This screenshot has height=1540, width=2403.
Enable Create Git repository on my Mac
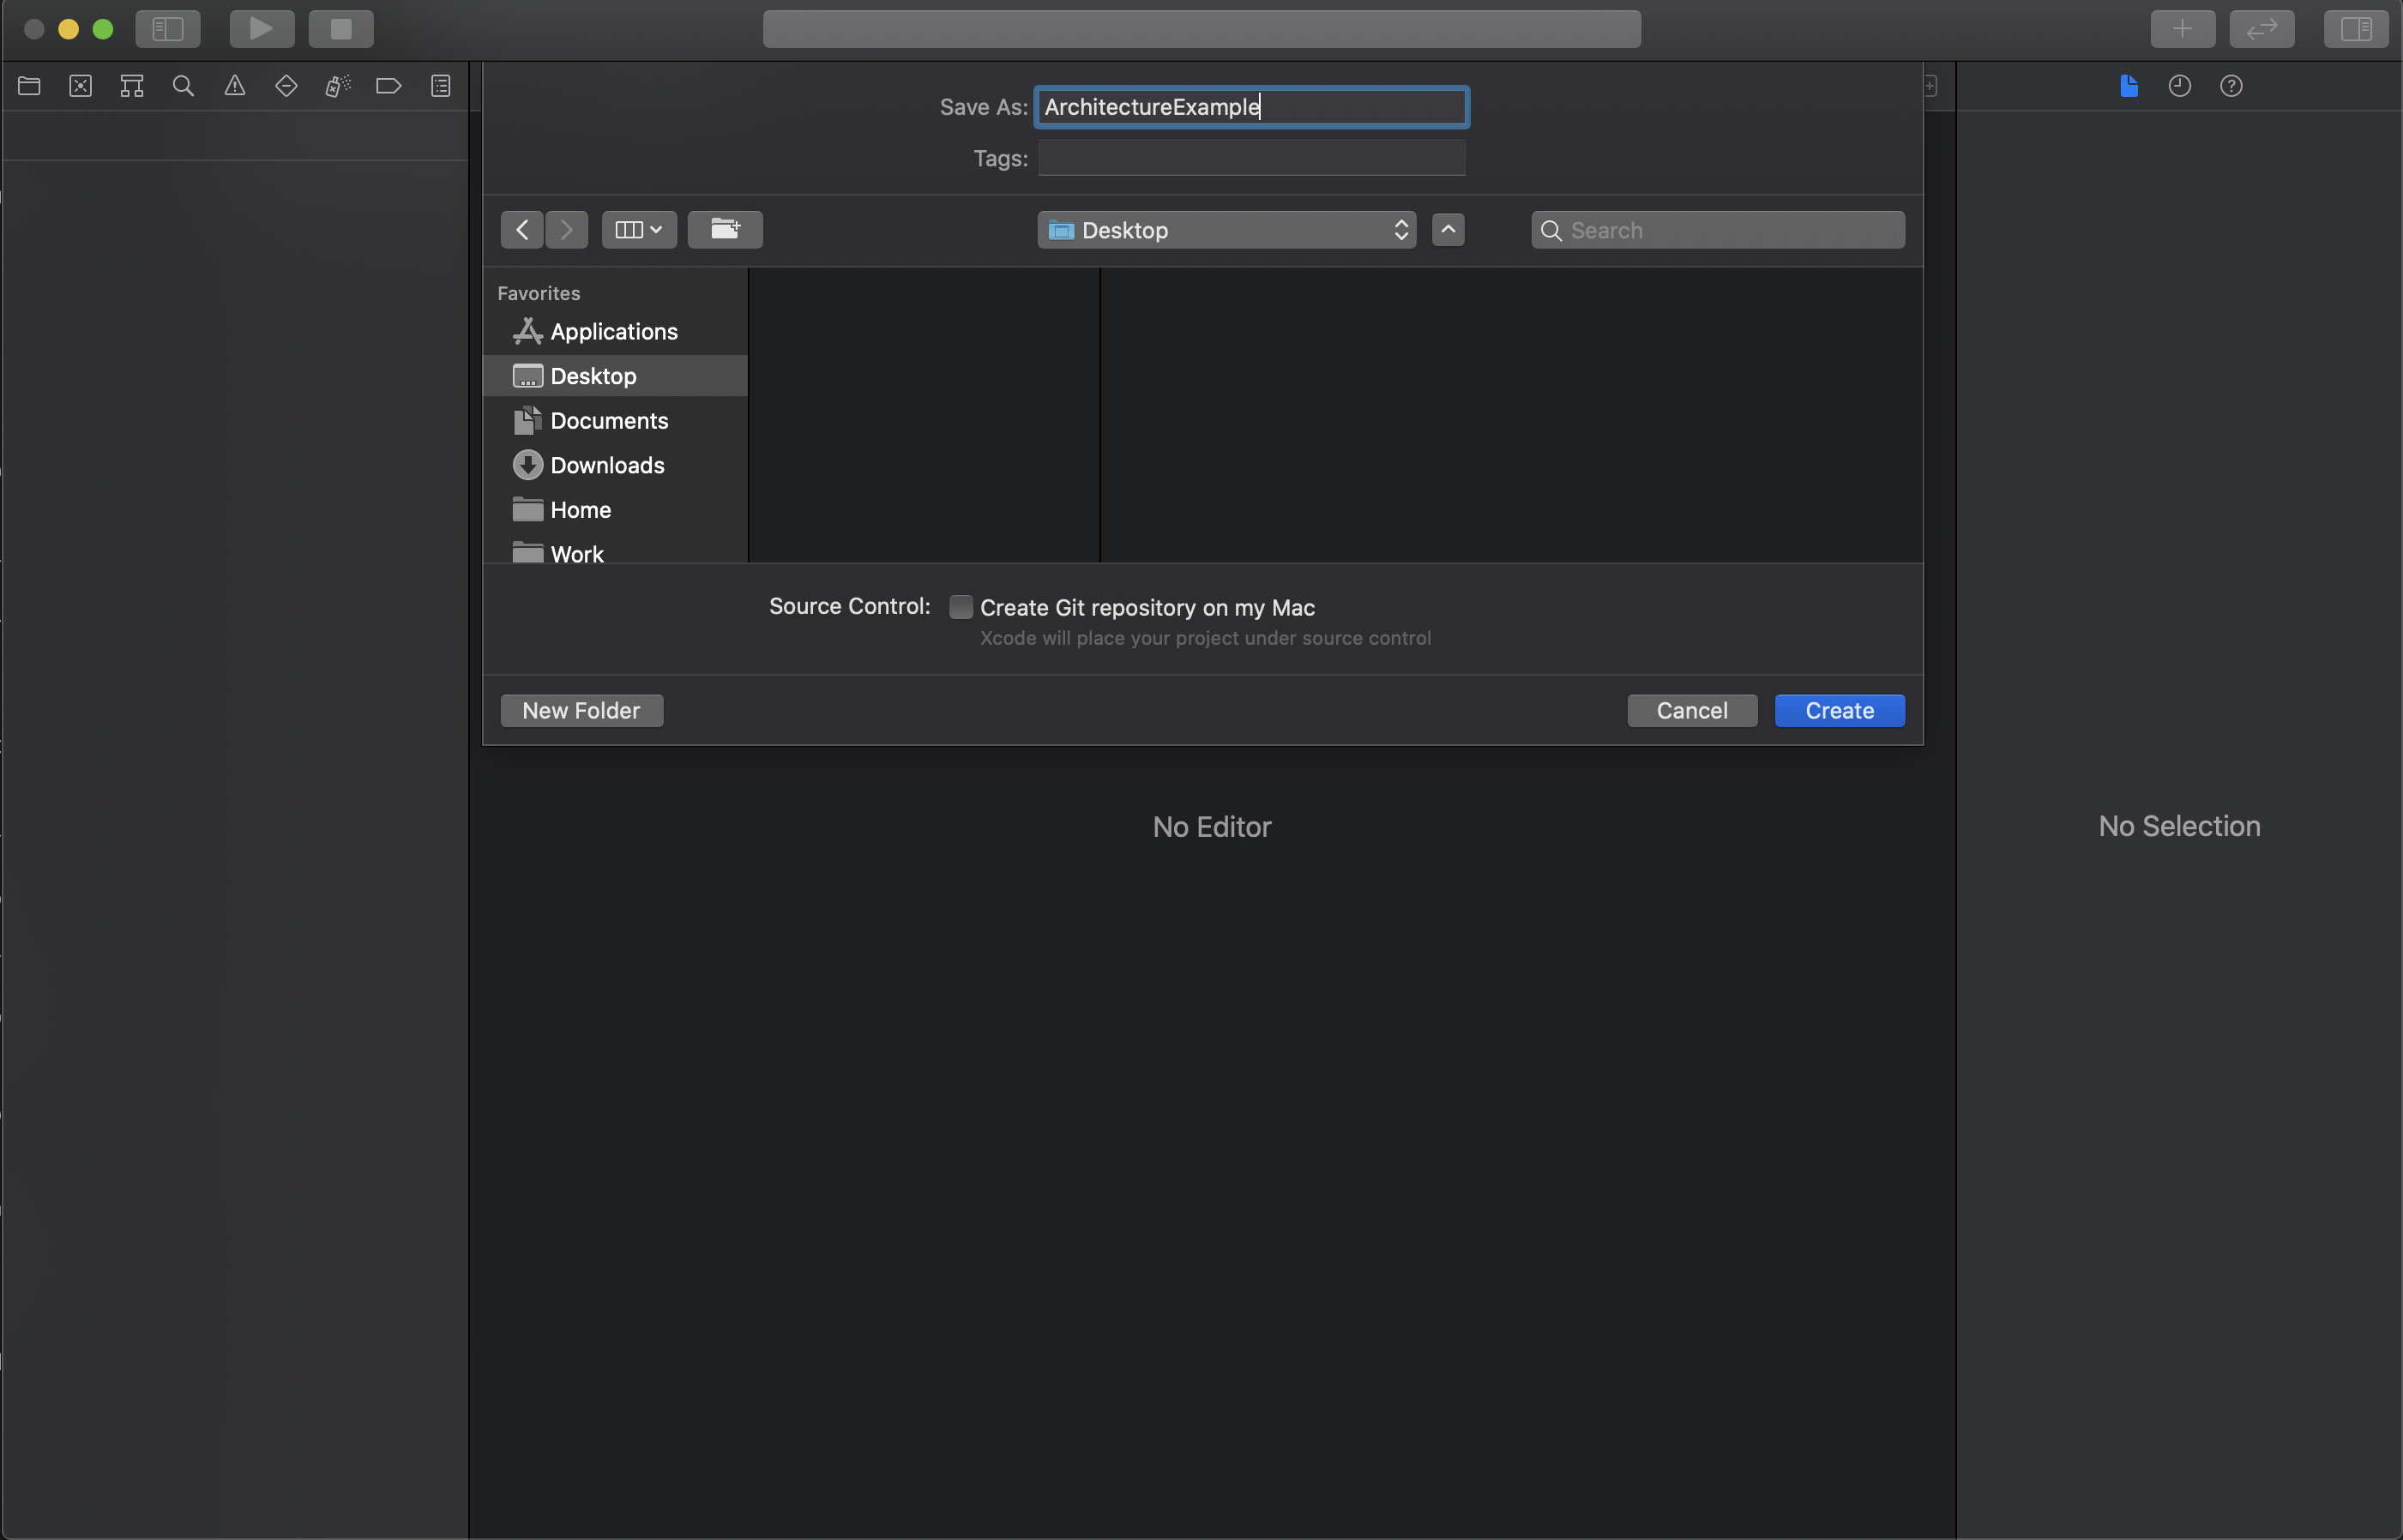pyautogui.click(x=961, y=607)
